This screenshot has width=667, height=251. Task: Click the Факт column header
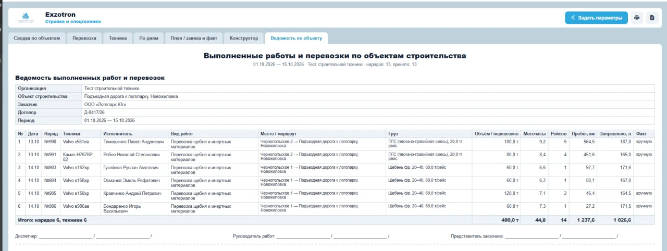tap(644, 134)
